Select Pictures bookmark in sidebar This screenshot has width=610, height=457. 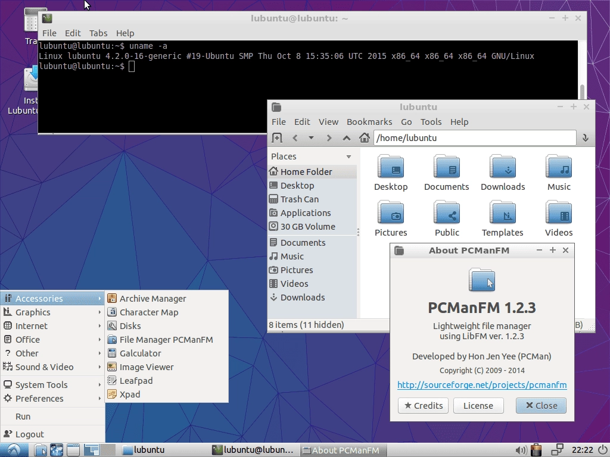pyautogui.click(x=312, y=270)
